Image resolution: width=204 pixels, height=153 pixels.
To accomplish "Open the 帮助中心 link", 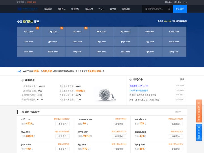I will 169,2.
